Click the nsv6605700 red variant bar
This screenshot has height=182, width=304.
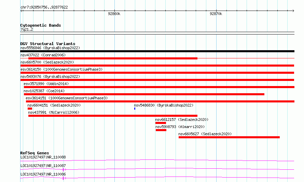(x=157, y=66)
